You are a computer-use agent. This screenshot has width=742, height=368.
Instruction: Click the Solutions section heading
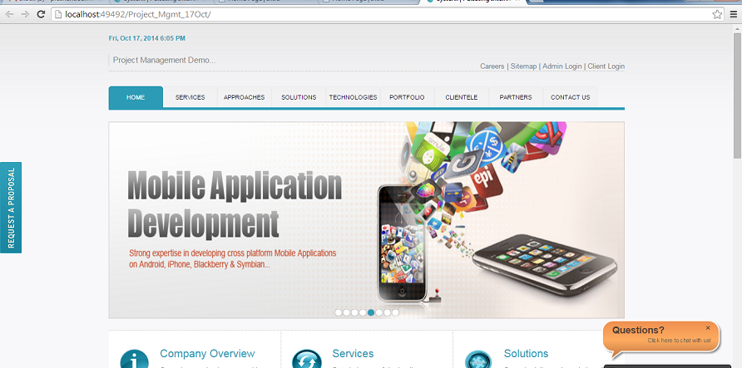click(x=527, y=353)
